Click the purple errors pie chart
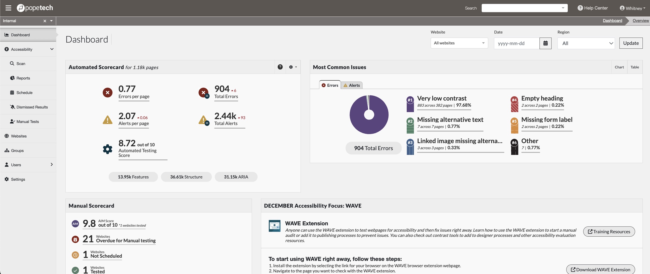 pyautogui.click(x=369, y=115)
